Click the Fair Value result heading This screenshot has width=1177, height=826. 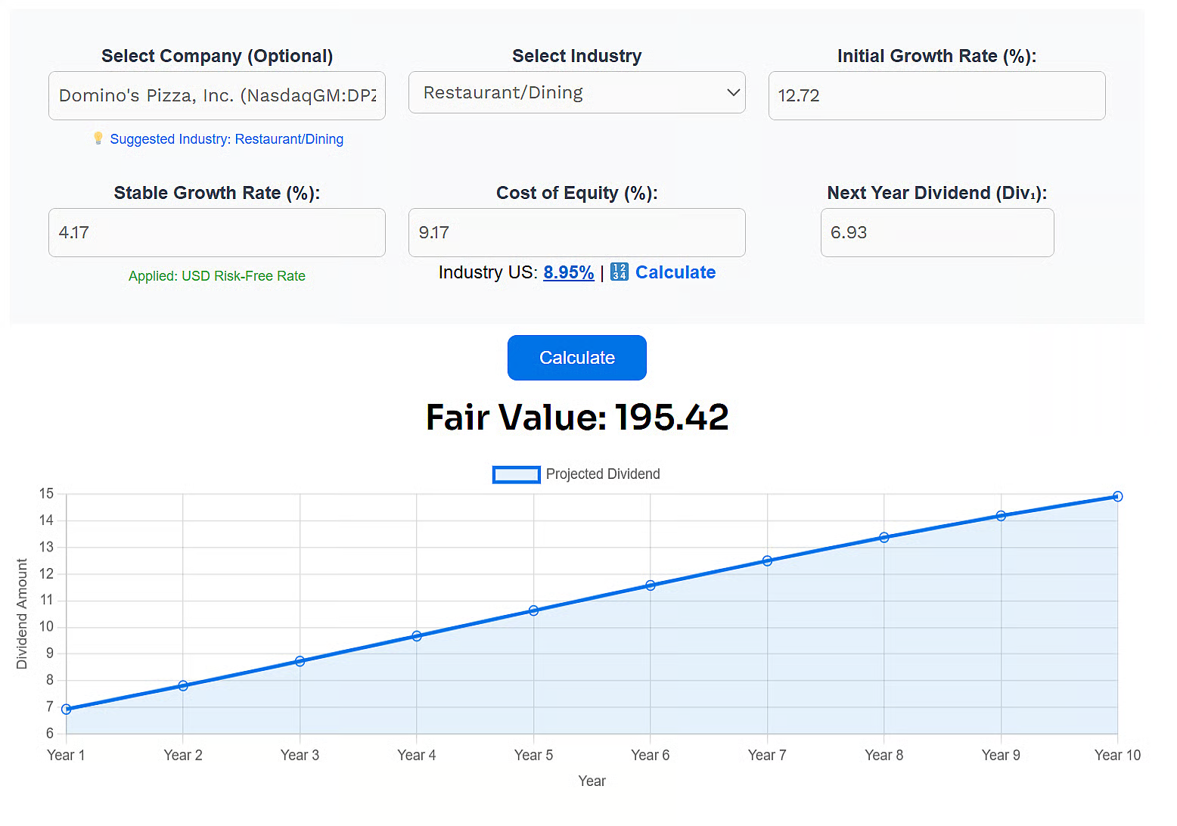coord(576,417)
